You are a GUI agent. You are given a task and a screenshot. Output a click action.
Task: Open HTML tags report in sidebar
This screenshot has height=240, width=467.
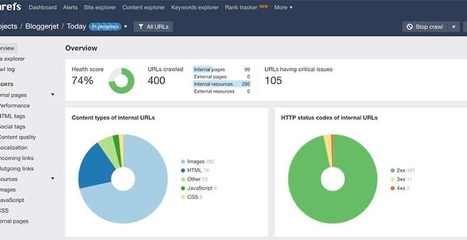click(x=12, y=116)
